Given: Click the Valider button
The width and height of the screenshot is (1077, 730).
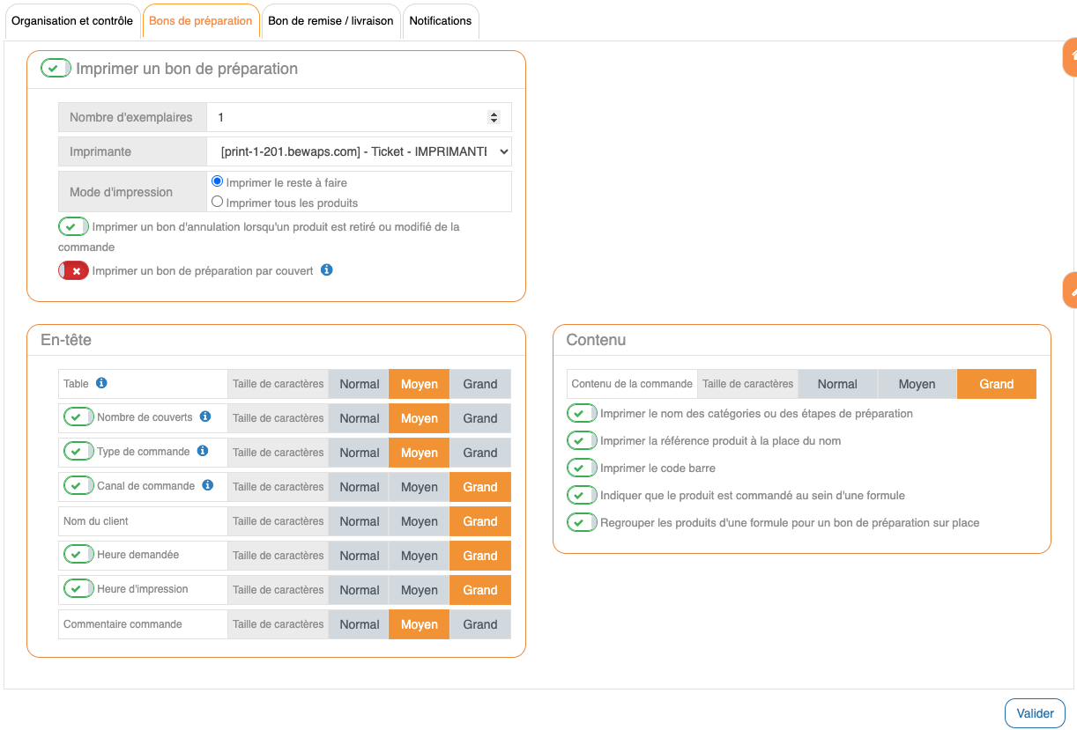Looking at the screenshot, I should tap(1035, 713).
